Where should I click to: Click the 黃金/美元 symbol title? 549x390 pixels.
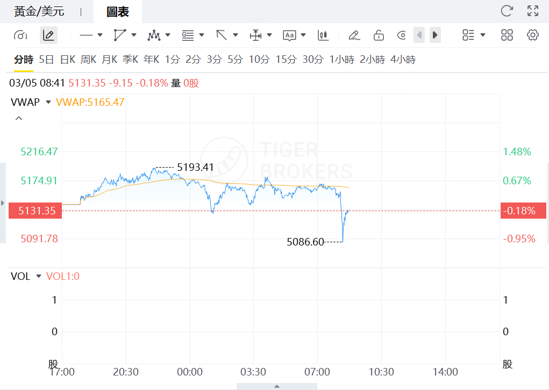click(39, 11)
